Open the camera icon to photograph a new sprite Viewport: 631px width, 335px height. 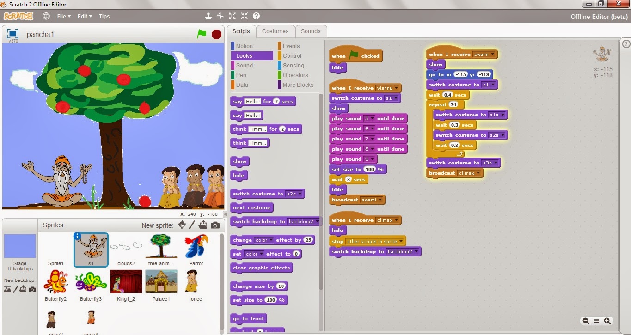(x=214, y=225)
